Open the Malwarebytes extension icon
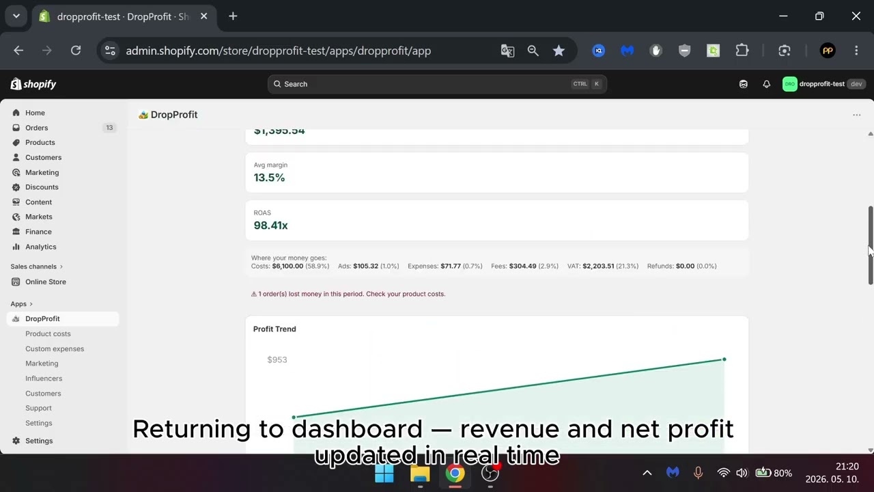This screenshot has width=874, height=492. pyautogui.click(x=627, y=51)
